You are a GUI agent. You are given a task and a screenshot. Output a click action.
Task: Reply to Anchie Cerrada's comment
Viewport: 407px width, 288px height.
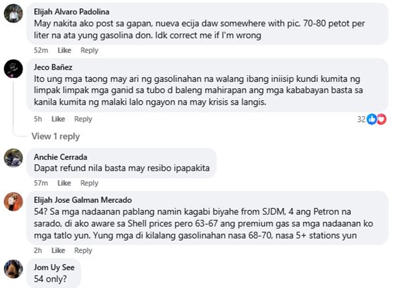[x=90, y=183]
